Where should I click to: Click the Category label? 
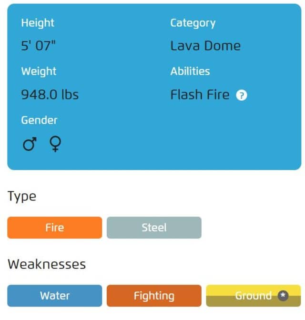[x=193, y=23]
